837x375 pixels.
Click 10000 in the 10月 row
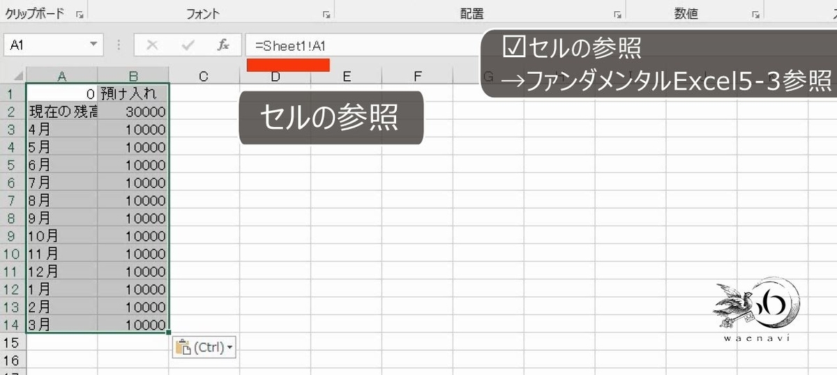click(x=133, y=236)
